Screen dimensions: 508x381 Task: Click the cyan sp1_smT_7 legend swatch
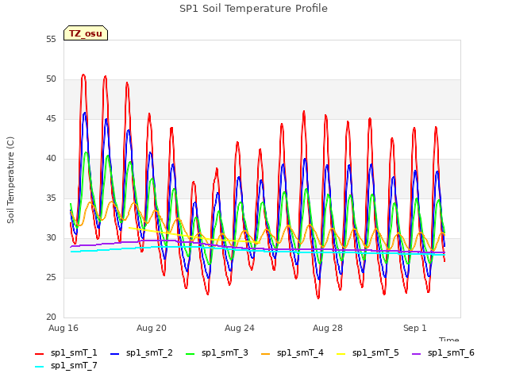39,367
